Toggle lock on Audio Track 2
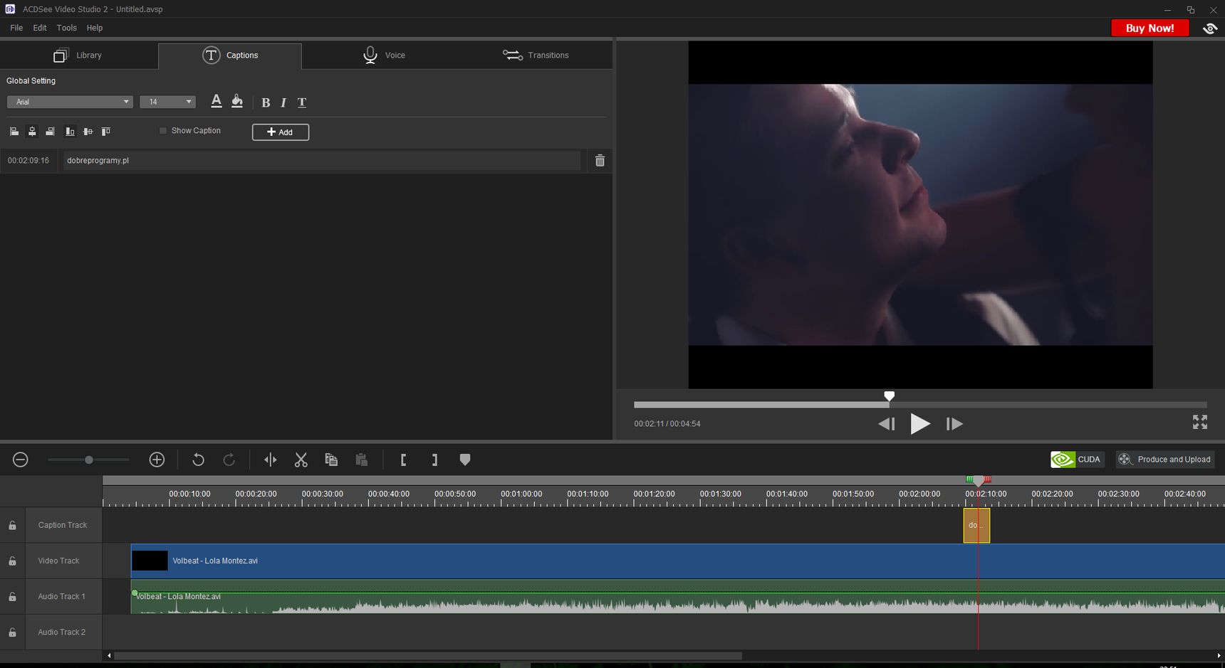1225x668 pixels. pos(12,632)
